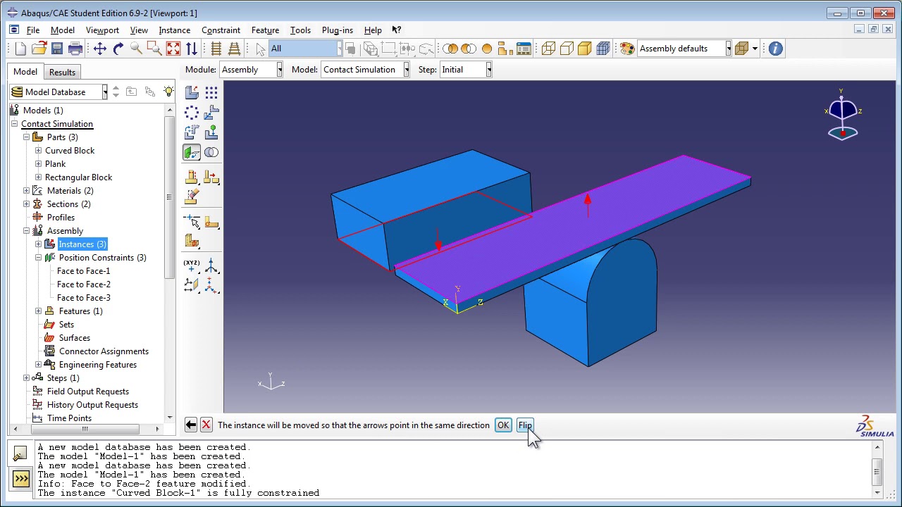Click the Linear Pattern tool icon
The image size is (902, 507).
[x=211, y=92]
